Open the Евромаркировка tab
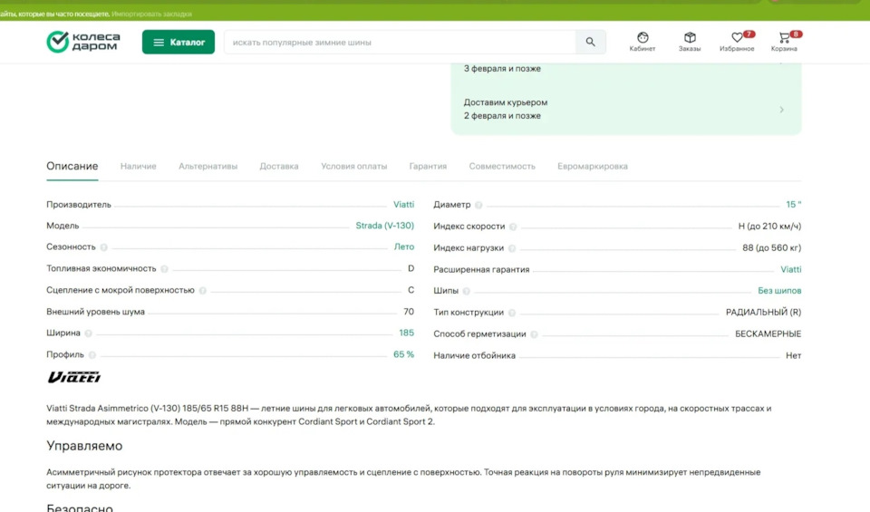 point(593,166)
